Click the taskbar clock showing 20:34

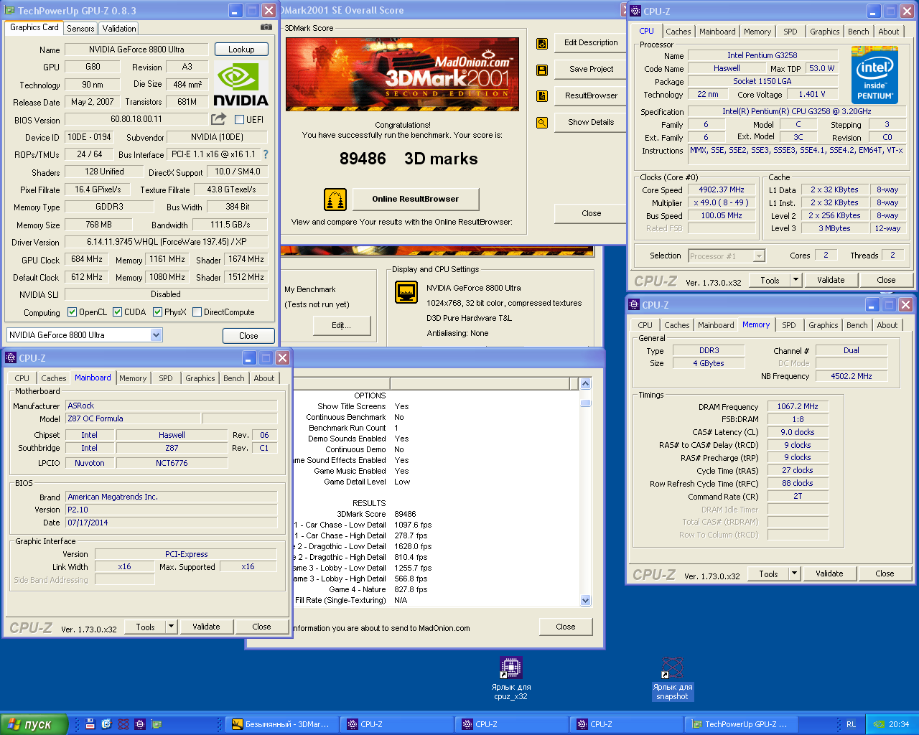pyautogui.click(x=898, y=724)
